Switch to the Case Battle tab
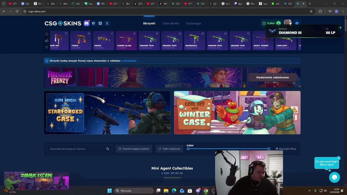The width and height of the screenshot is (347, 195). click(171, 23)
